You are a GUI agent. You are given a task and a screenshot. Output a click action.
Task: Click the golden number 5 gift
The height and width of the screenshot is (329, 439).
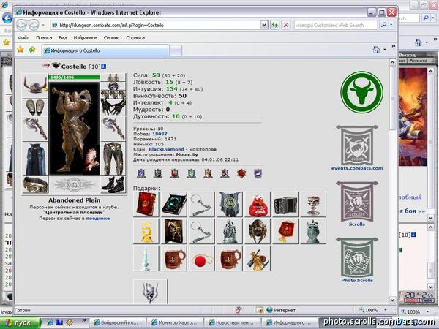(146, 231)
